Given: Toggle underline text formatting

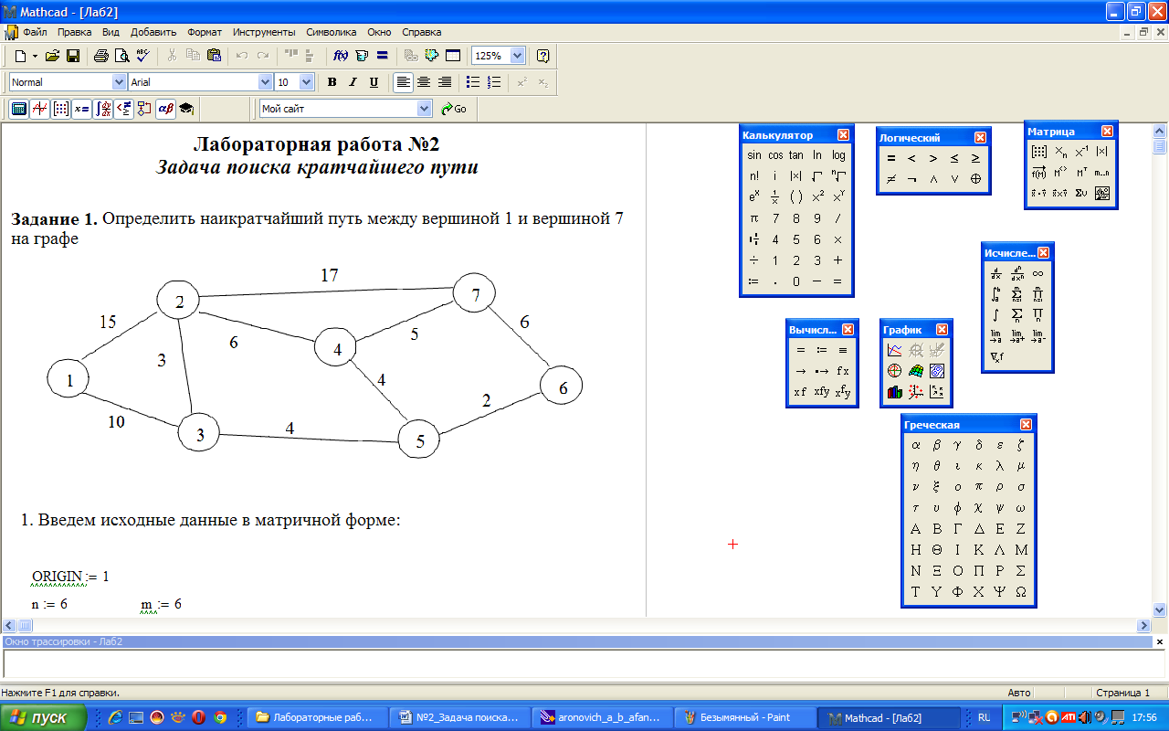Looking at the screenshot, I should [374, 82].
